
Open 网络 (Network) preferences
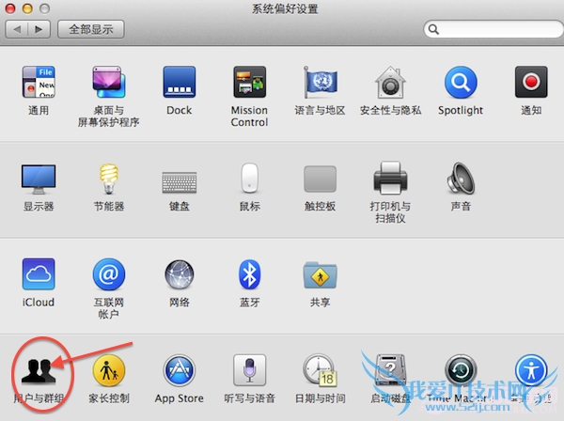coord(180,274)
